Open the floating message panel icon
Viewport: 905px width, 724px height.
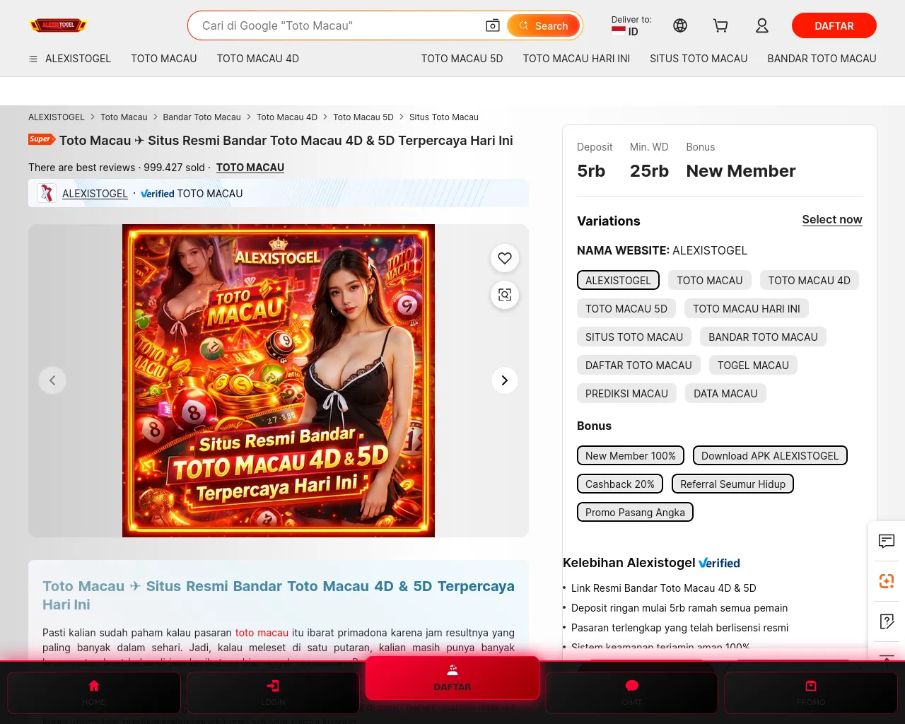tap(887, 542)
